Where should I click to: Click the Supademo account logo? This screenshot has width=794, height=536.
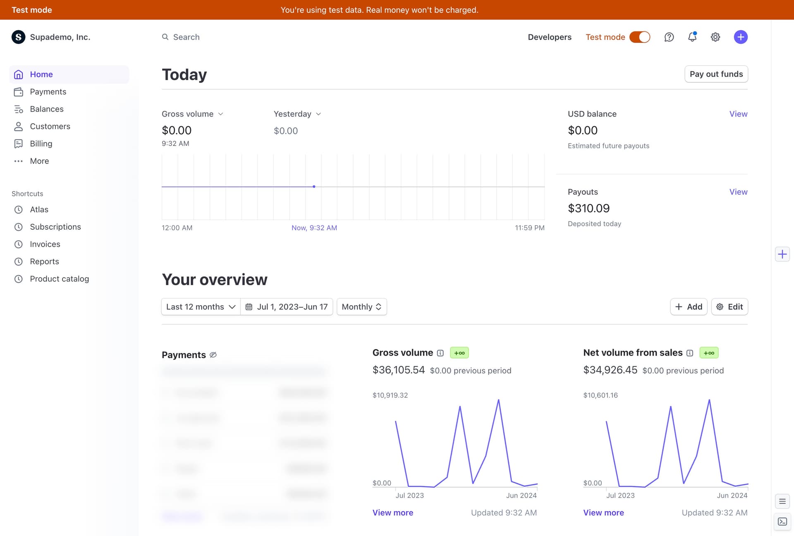pyautogui.click(x=18, y=37)
